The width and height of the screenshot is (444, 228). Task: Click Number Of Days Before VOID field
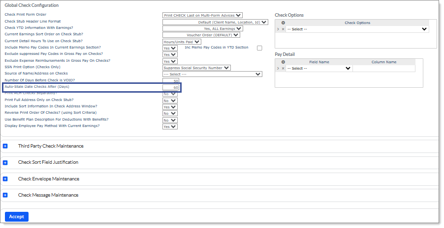tap(171, 81)
